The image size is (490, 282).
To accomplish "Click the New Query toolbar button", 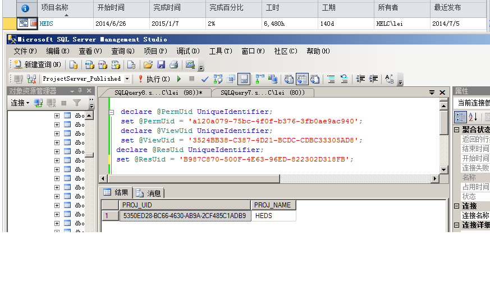I will pyautogui.click(x=38, y=64).
